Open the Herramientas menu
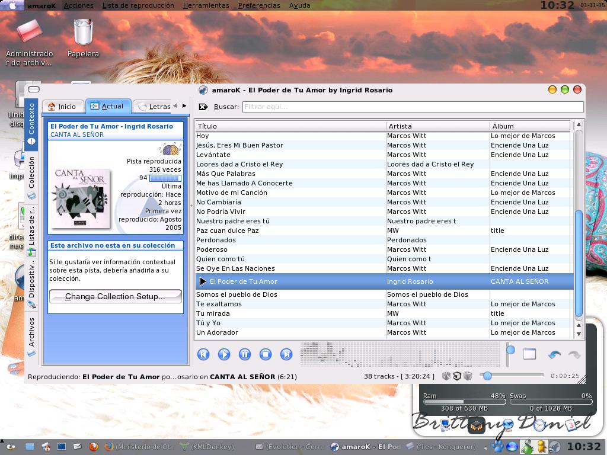Viewport: 607px width, 455px height. click(x=206, y=5)
